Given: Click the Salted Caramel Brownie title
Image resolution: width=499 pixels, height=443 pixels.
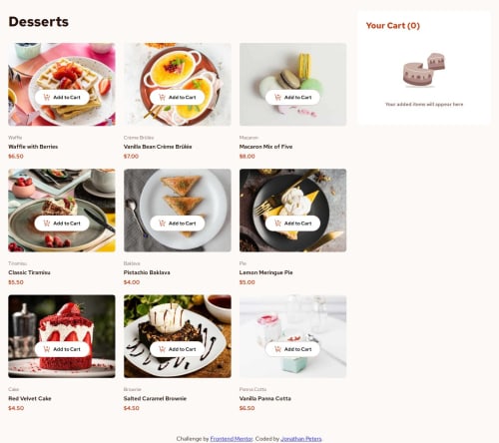Looking at the screenshot, I should click(155, 398).
